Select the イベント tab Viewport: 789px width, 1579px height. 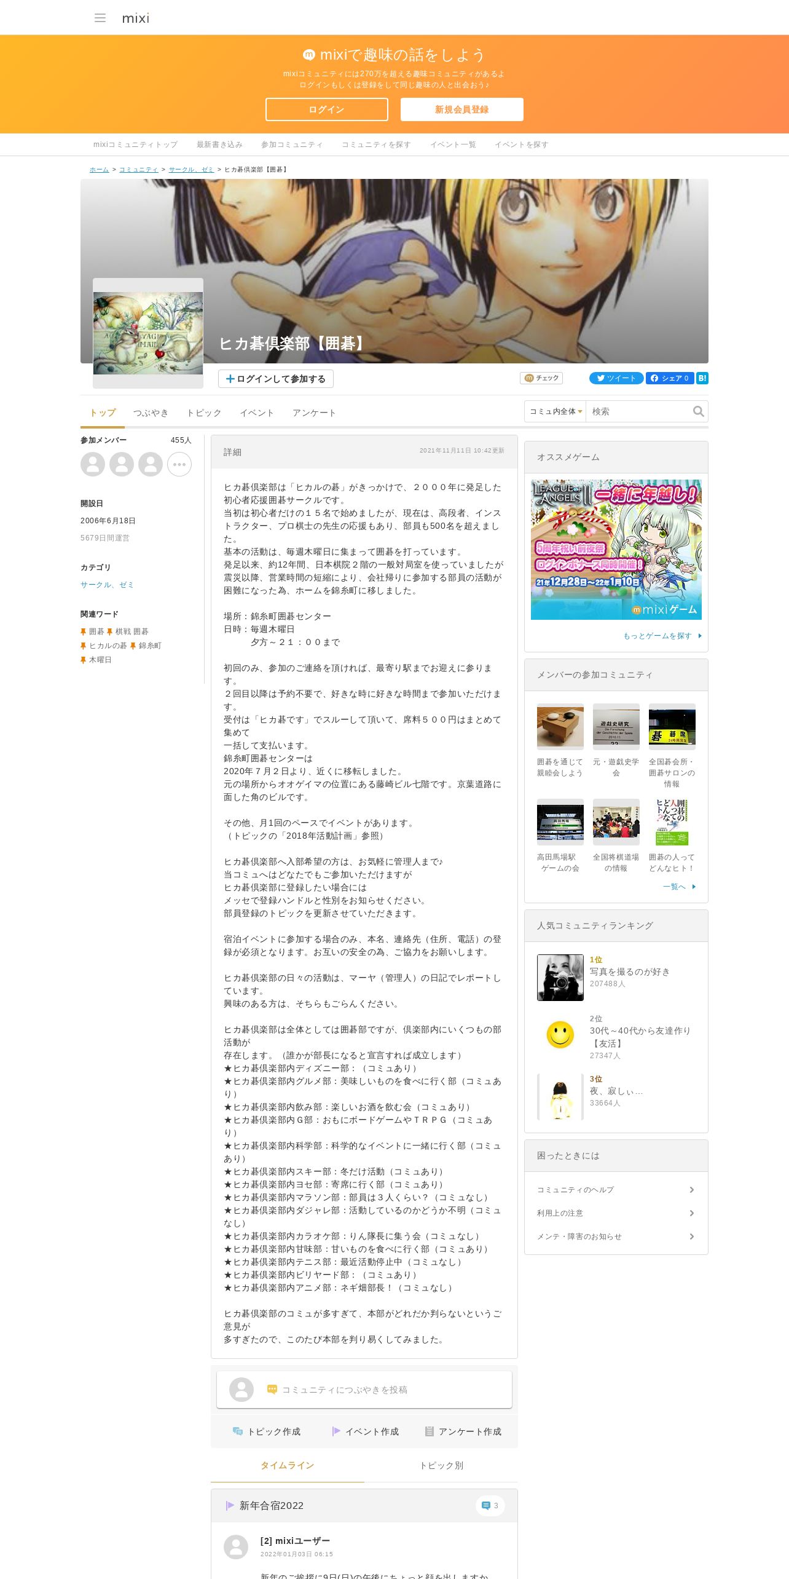coord(257,413)
